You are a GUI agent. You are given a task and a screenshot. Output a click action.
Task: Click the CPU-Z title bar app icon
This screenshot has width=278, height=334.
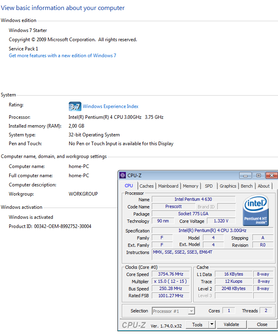pos(123,175)
